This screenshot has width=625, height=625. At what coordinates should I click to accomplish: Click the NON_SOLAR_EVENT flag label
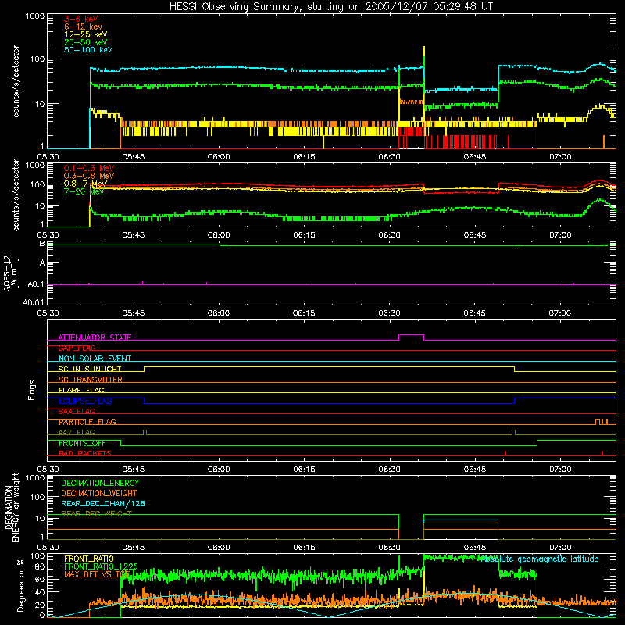pos(95,359)
